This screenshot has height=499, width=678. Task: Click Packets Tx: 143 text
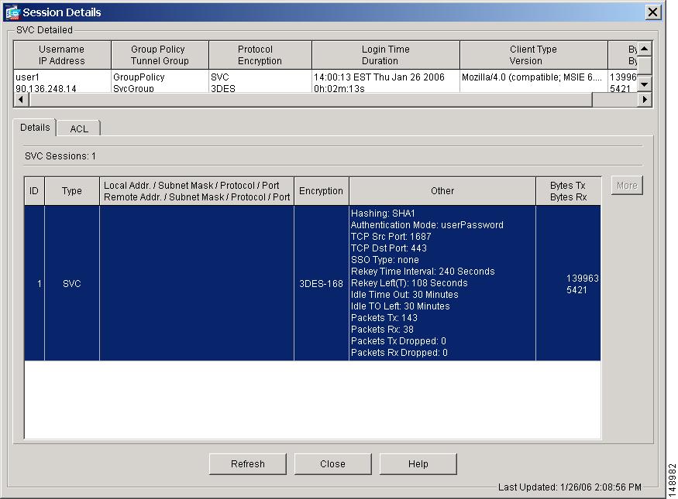pyautogui.click(x=384, y=318)
